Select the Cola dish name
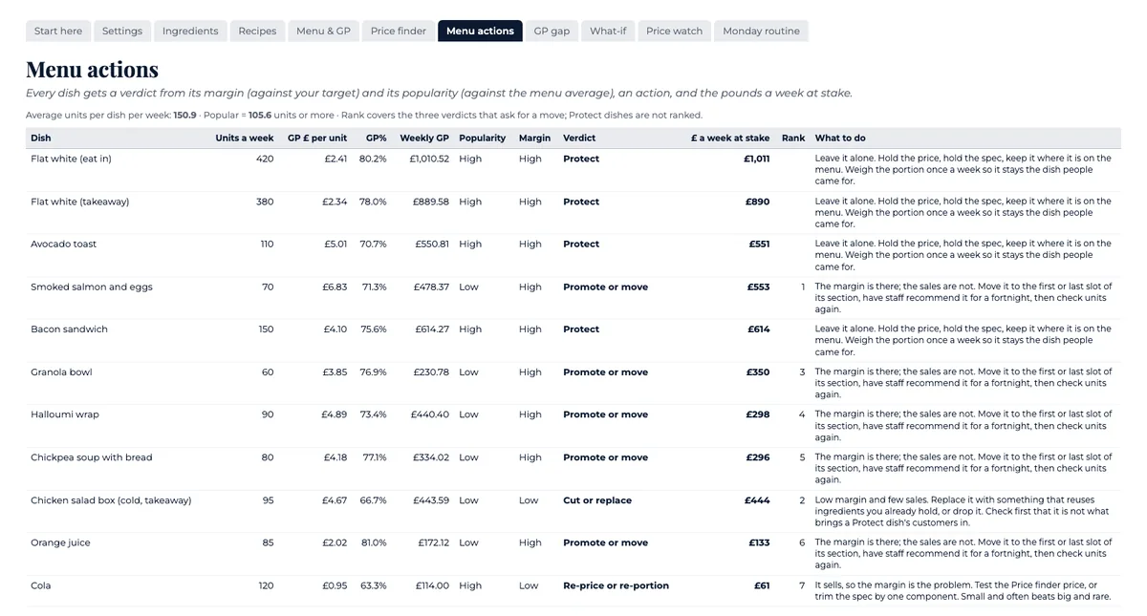Screen dimensions: 1147x616 point(41,585)
